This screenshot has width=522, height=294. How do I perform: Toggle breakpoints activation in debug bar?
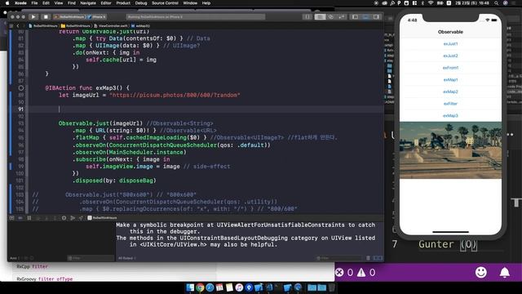20,218
